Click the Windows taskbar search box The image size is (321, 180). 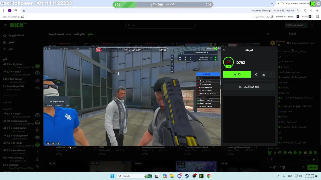[x=135, y=176]
